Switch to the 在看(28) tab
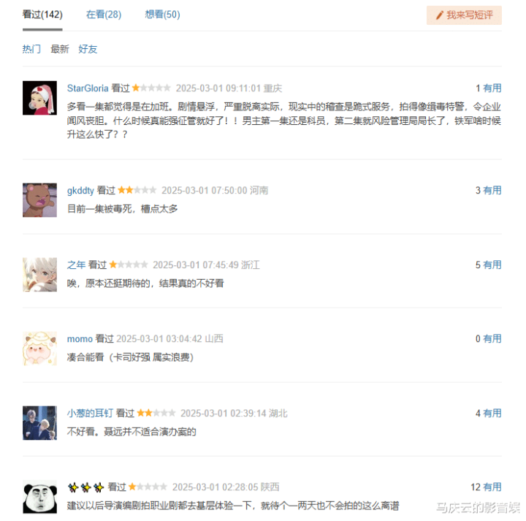The width and height of the screenshot is (526, 521). [x=104, y=15]
